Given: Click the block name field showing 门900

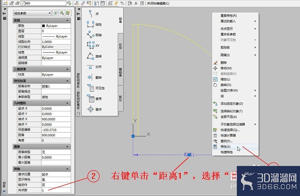Looking at the screenshot, I should point(44,3).
